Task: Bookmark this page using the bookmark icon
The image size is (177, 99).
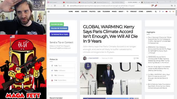Action: (x=64, y=5)
